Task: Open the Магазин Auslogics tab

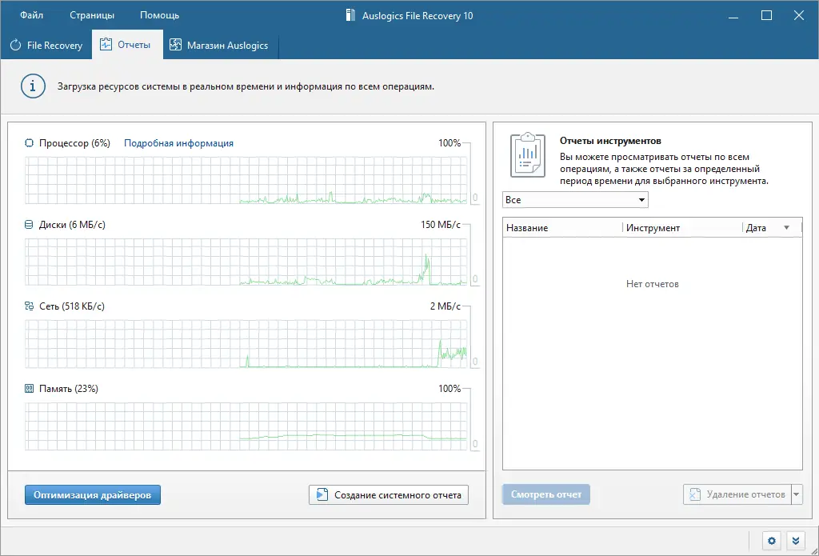Action: (x=221, y=45)
